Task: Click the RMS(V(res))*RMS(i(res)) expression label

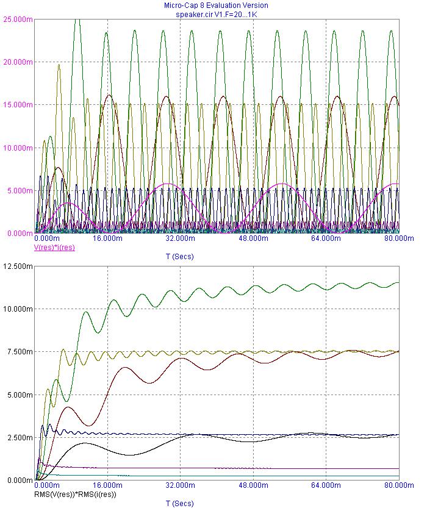Action: tap(75, 495)
